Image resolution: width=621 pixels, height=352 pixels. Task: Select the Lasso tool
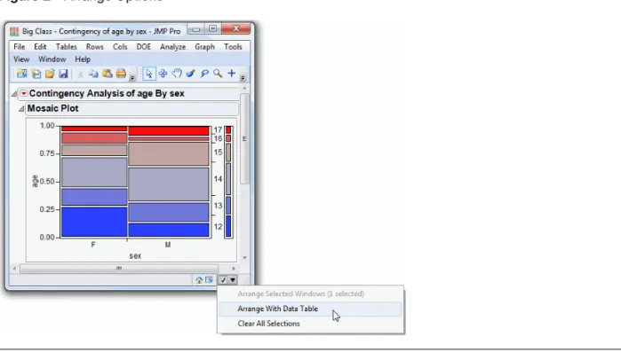click(204, 74)
